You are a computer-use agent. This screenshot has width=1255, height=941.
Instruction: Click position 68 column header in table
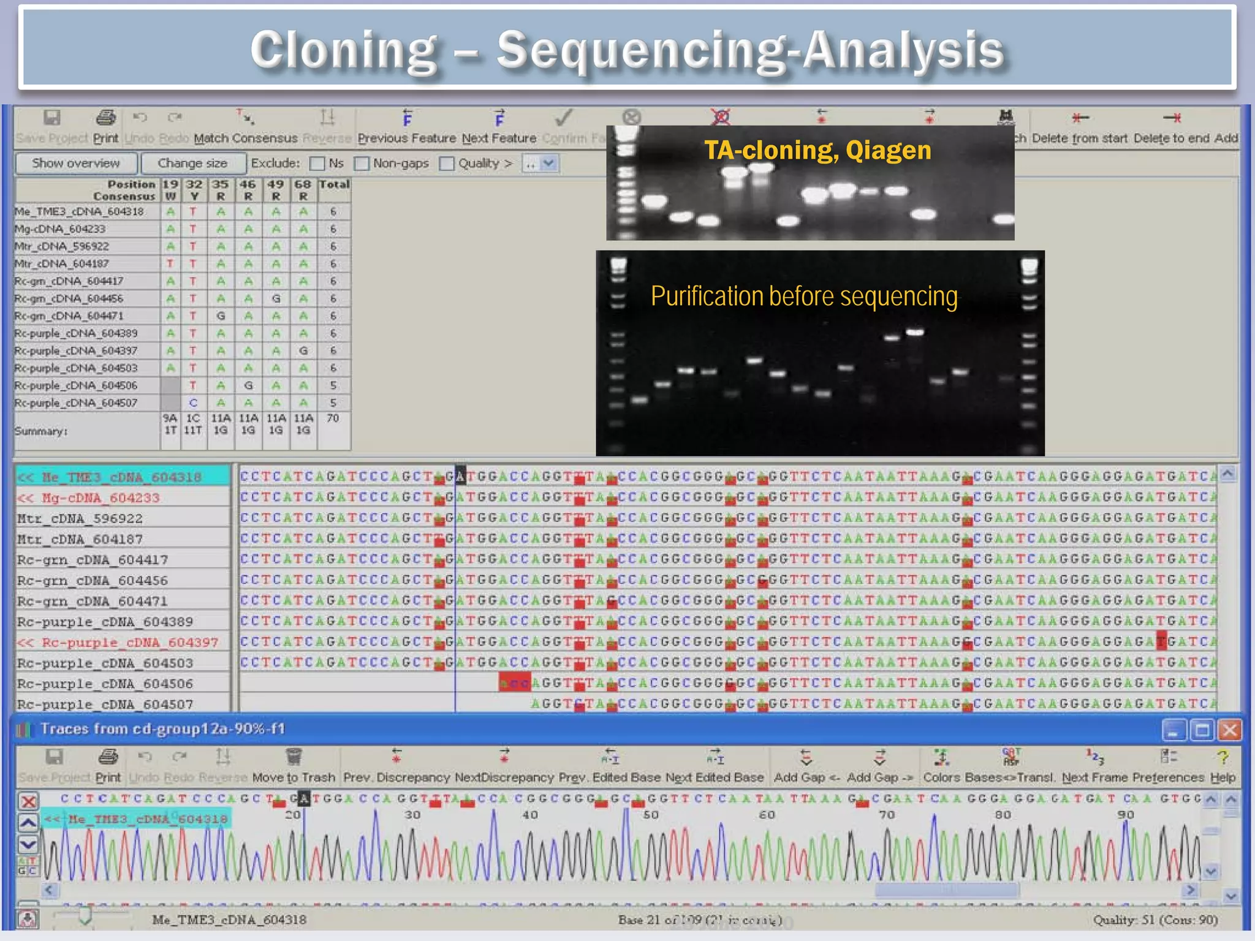tap(303, 190)
